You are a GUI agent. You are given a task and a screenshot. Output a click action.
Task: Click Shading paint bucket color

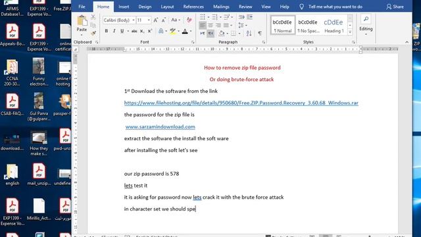[222, 34]
